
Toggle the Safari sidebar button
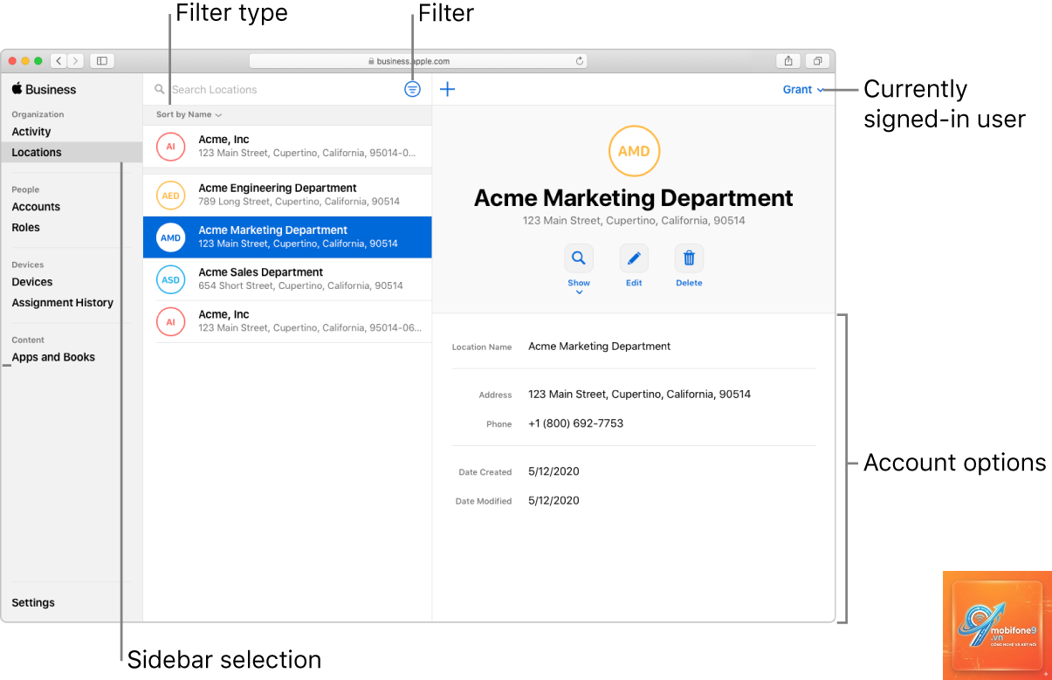(102, 61)
